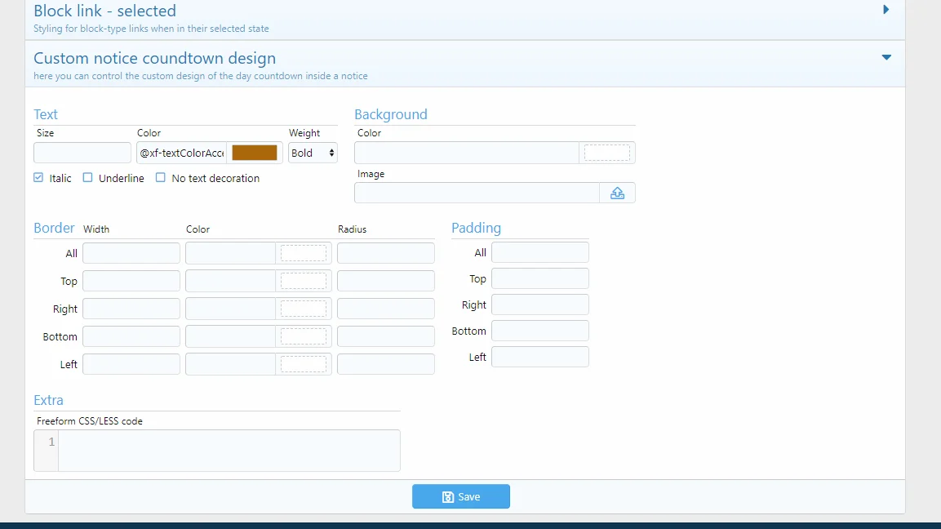Enable the Underline checkbox
The image size is (941, 529).
click(x=88, y=178)
